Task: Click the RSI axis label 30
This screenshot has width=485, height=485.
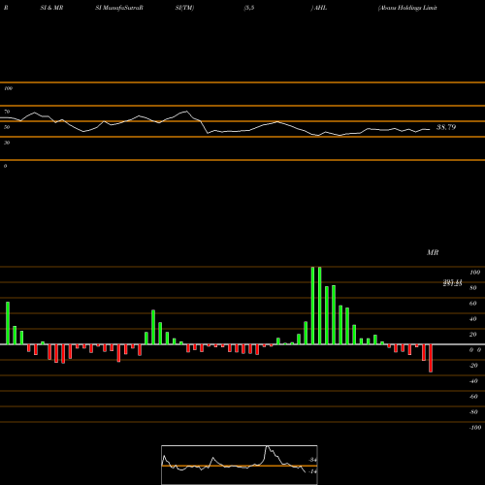Action: (7, 143)
